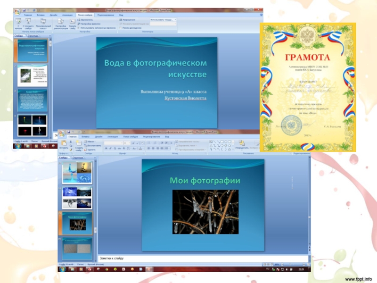Click Заметки к слайду notes field
Viewport: 377px width, 283px height.
click(x=203, y=258)
